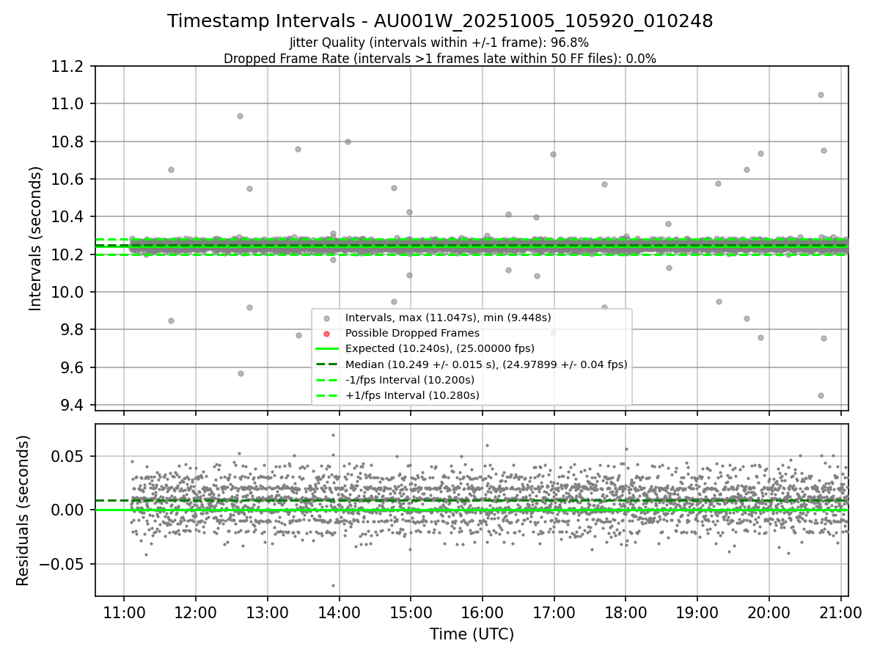Click the solid green 'Expected' legend line sample
Image resolution: width=880 pixels, height=660 pixels.
click(327, 348)
